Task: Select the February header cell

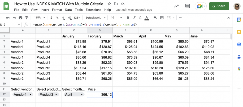Action: coord(100,36)
